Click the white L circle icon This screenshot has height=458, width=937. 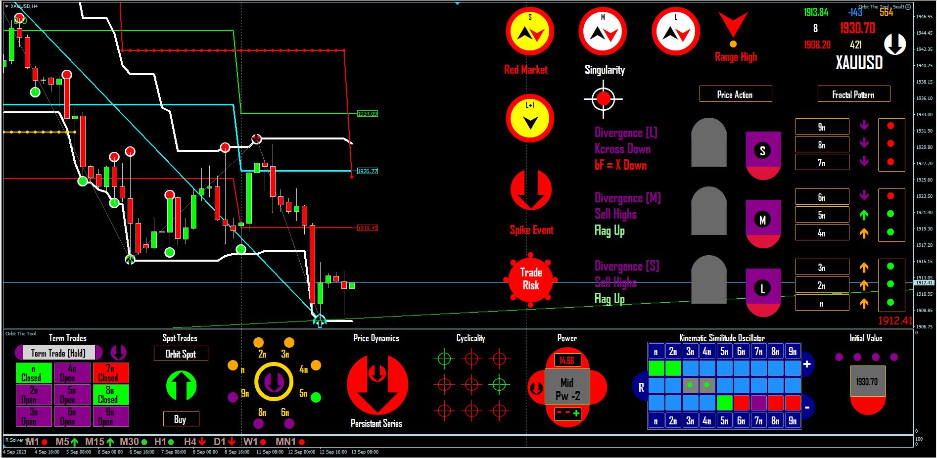(x=676, y=31)
